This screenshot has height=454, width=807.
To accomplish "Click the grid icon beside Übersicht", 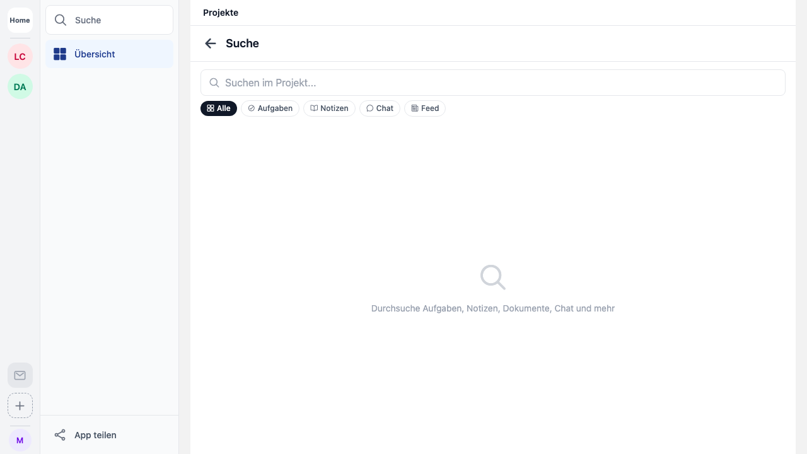I will click(x=60, y=54).
